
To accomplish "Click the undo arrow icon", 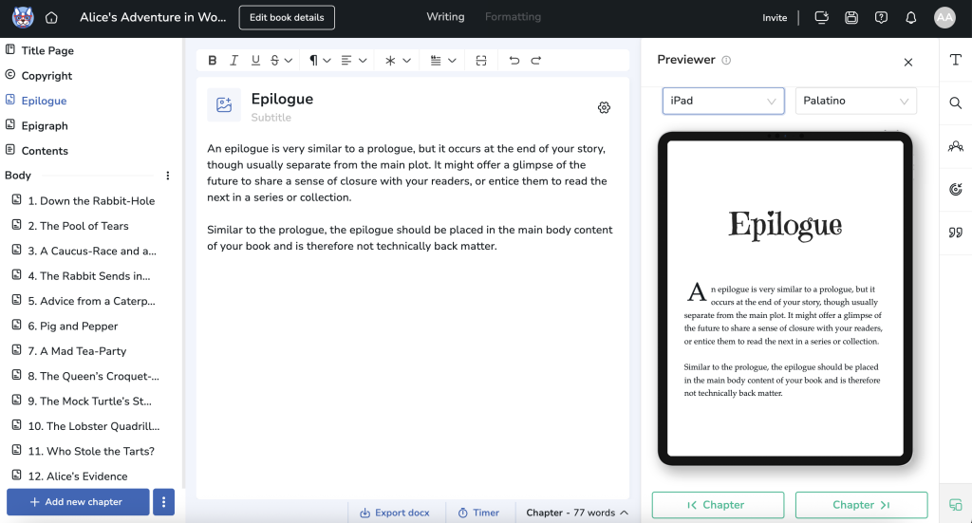I will [x=514, y=61].
